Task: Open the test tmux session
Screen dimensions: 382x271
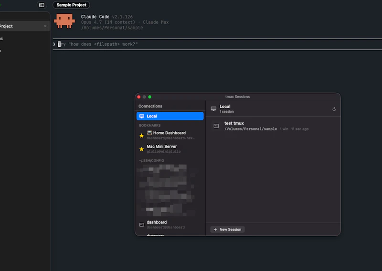Action: click(x=273, y=126)
